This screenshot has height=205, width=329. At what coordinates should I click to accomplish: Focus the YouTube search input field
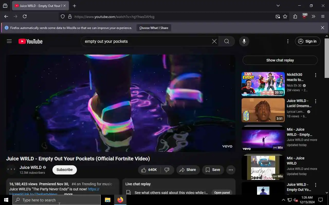click(x=147, y=41)
